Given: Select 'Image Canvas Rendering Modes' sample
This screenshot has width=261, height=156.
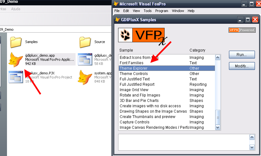Looking at the screenshot, I should 167,127.
